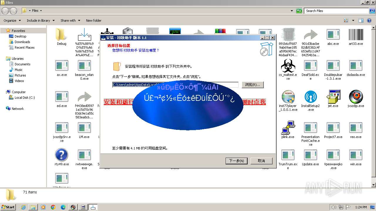Click the Explorer back navigation button
Viewport: 376px width, 211px height.
pos(5,11)
